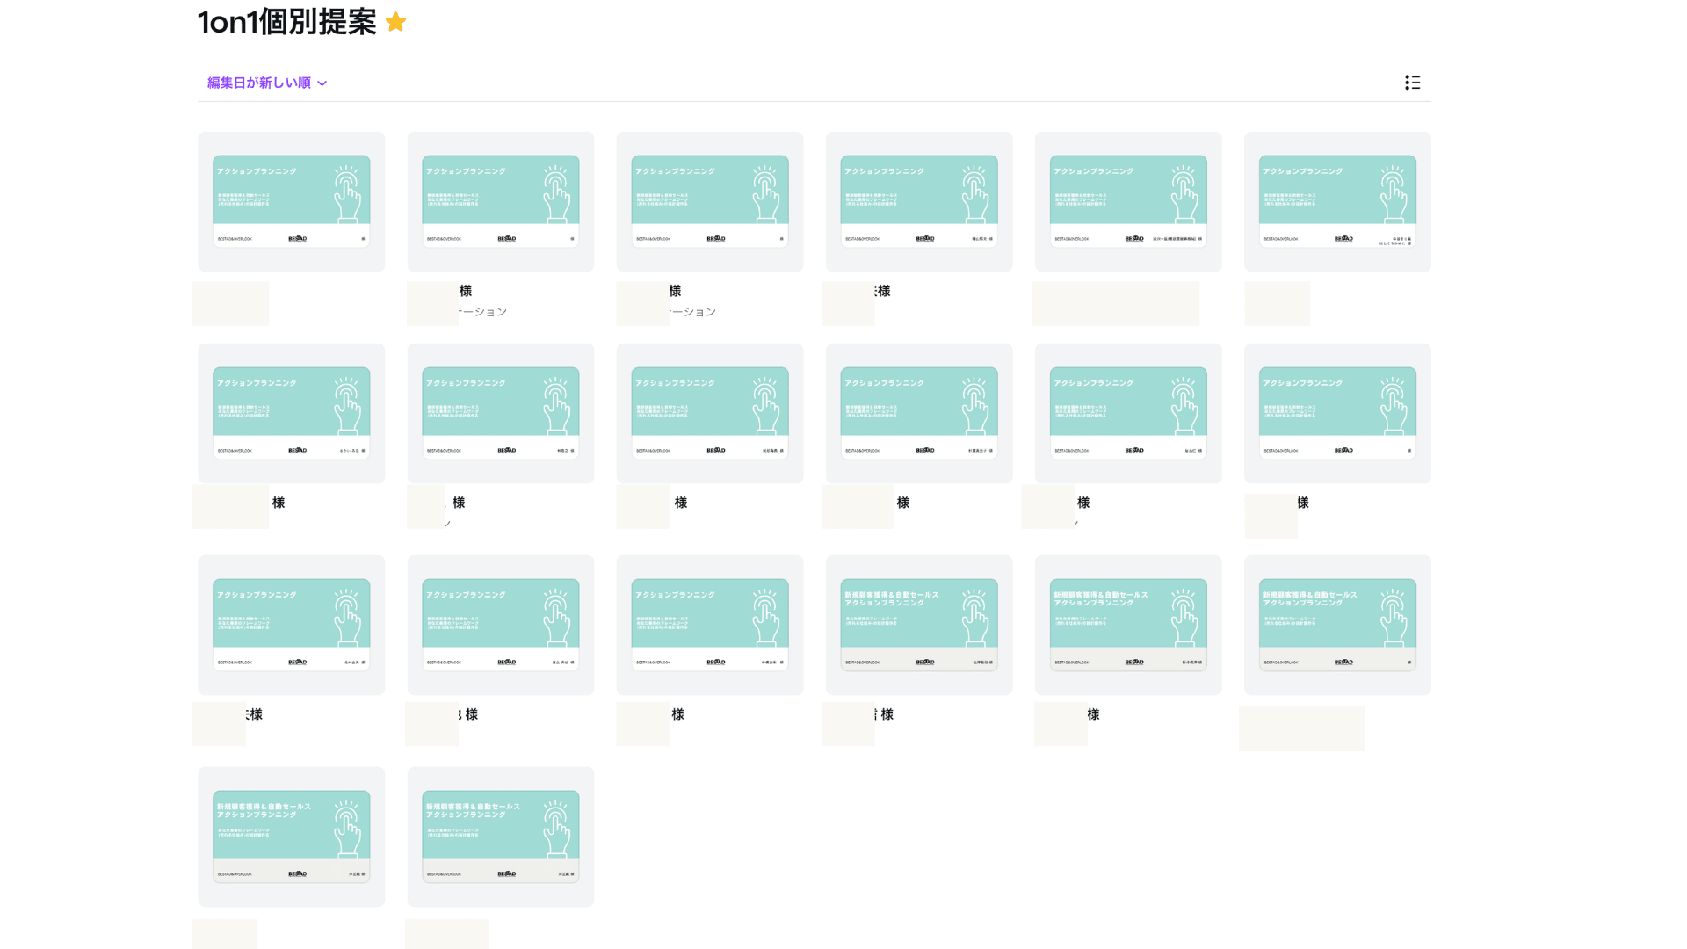Screen dimensions: 1687x949
Task: Open last thumbnail in the third row
Action: 1337,625
